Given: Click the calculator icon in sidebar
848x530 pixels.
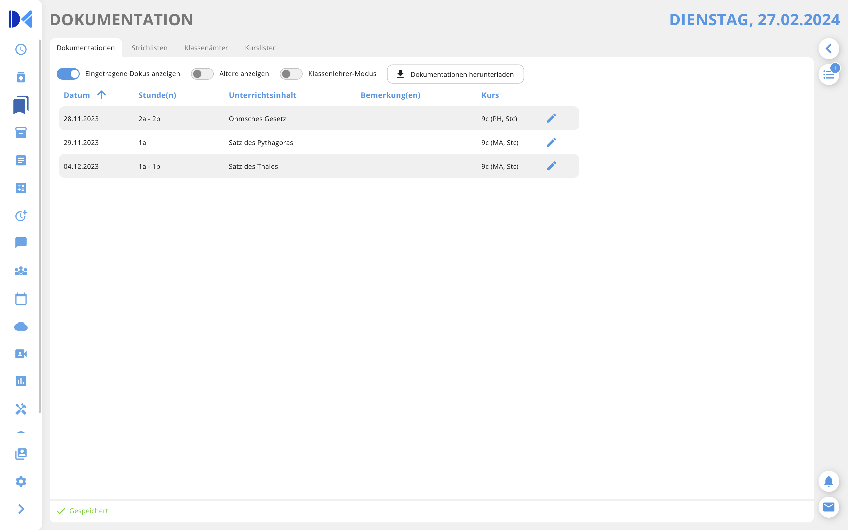Looking at the screenshot, I should (21, 188).
